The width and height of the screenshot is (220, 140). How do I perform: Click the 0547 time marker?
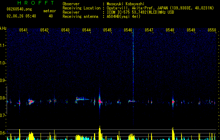tap(149, 30)
